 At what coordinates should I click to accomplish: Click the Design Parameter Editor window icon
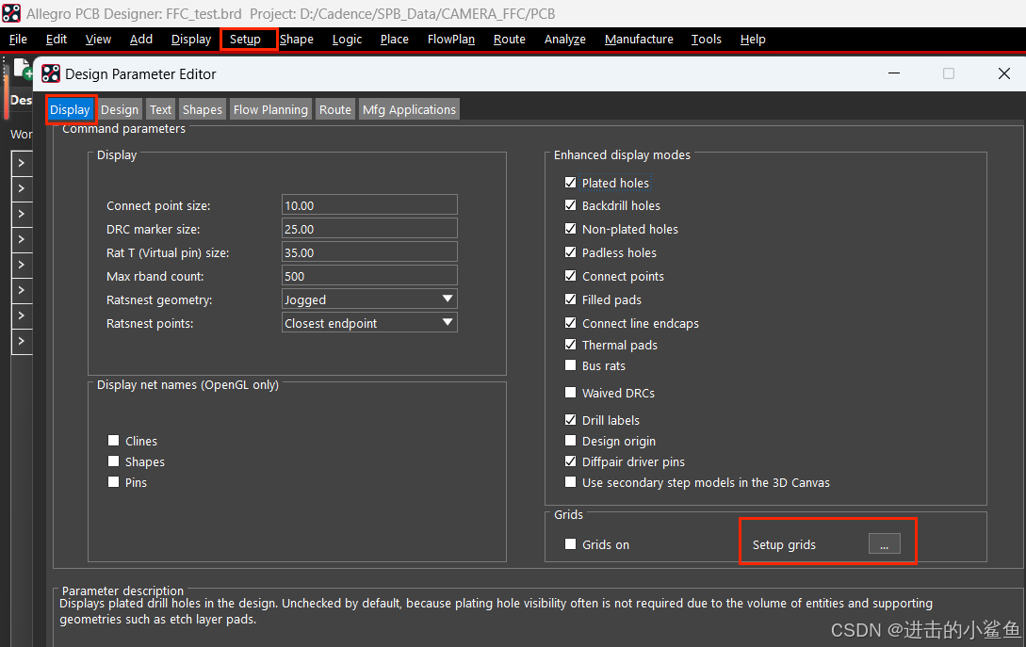coord(51,73)
